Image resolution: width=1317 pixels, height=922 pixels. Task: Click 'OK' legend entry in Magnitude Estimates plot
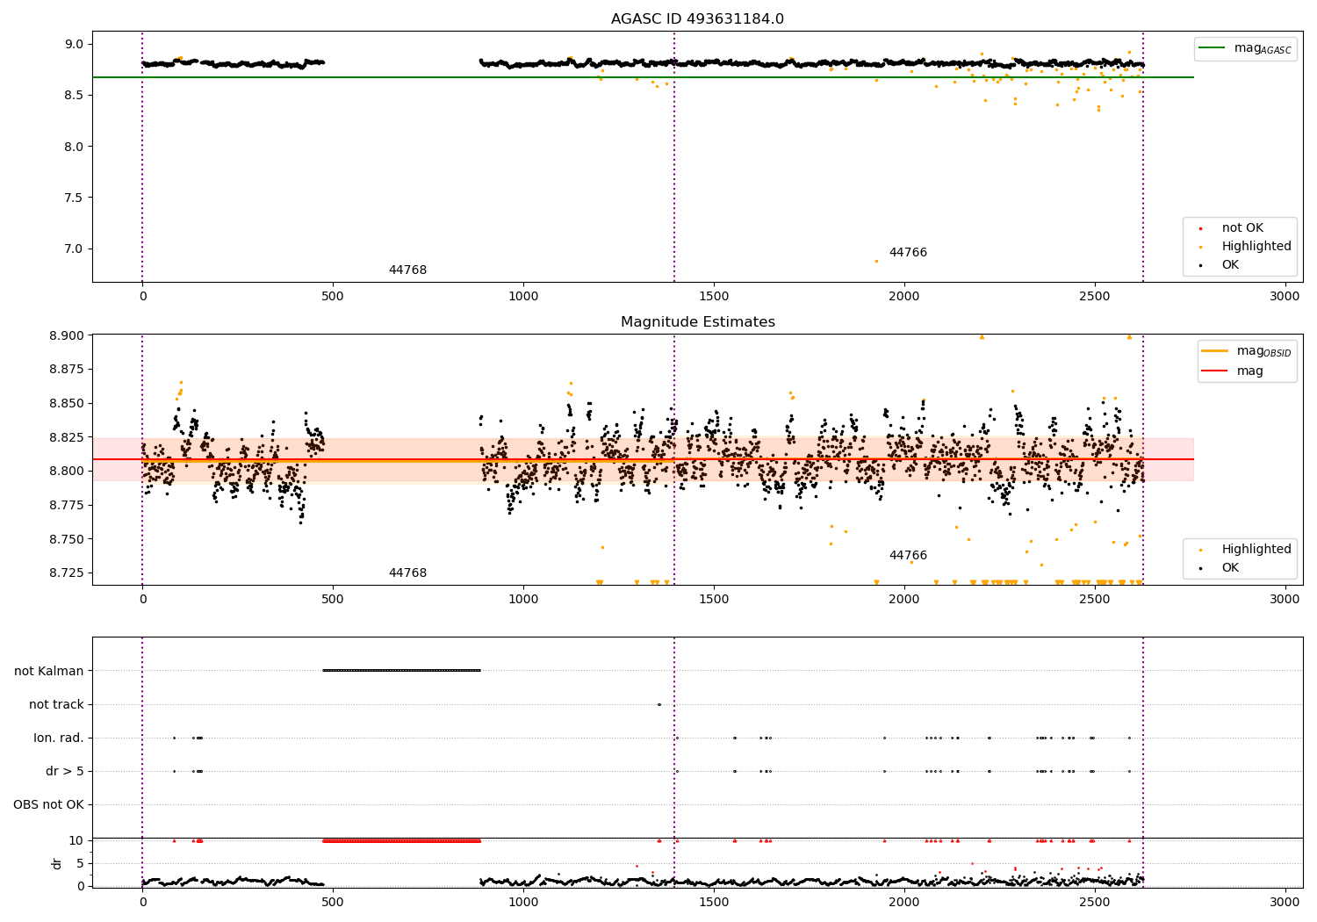(x=1230, y=568)
